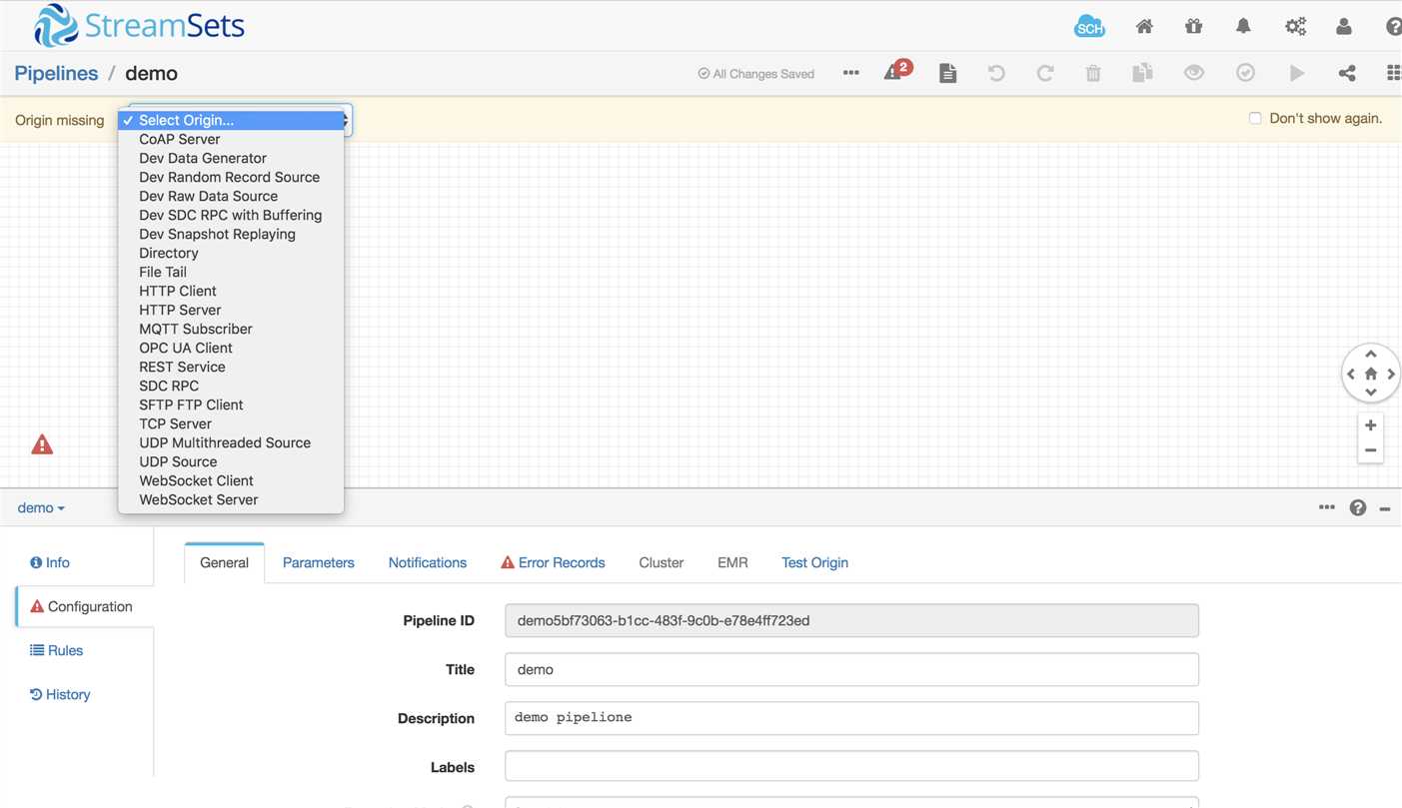The height and width of the screenshot is (808, 1402).
Task: Open History section in sidebar
Action: click(60, 694)
